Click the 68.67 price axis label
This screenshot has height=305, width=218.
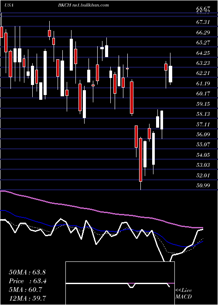(203, 9)
